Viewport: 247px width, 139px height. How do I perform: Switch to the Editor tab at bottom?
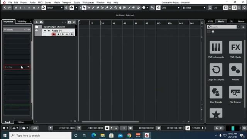[20, 122]
